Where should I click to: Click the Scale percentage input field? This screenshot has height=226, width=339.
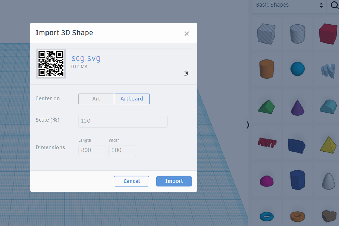click(123, 121)
